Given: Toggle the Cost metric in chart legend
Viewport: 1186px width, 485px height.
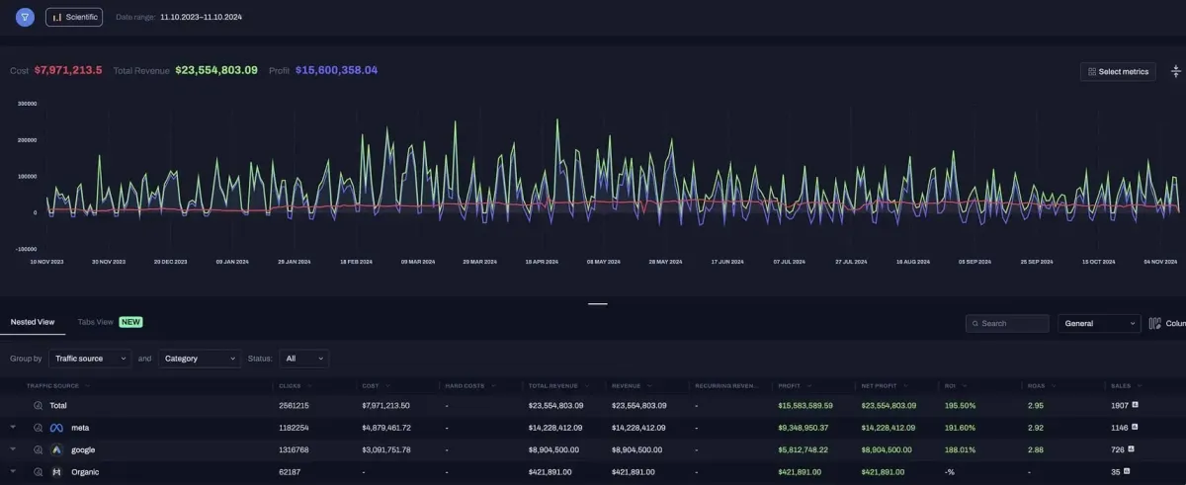Looking at the screenshot, I should coord(55,70).
